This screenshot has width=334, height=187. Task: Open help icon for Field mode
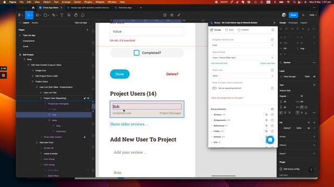tap(272, 70)
